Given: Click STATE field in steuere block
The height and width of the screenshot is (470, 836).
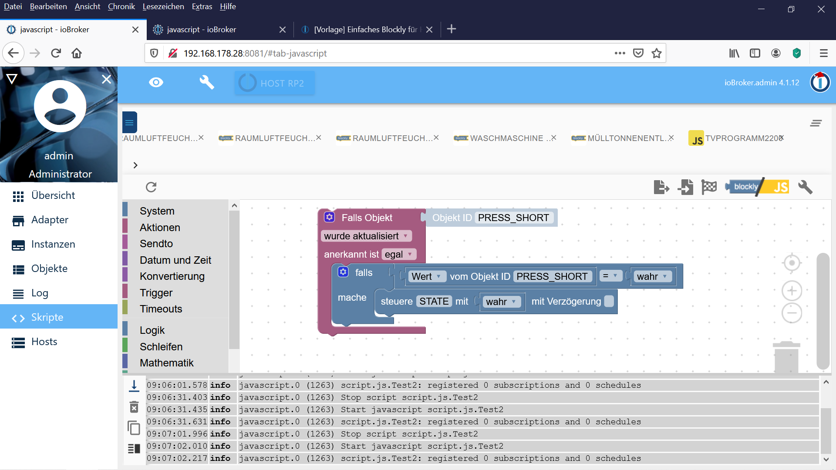Looking at the screenshot, I should pos(434,302).
